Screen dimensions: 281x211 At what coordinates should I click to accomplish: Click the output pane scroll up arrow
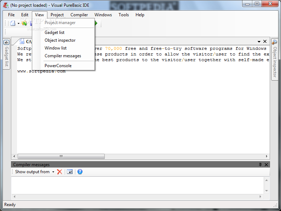click(266, 180)
